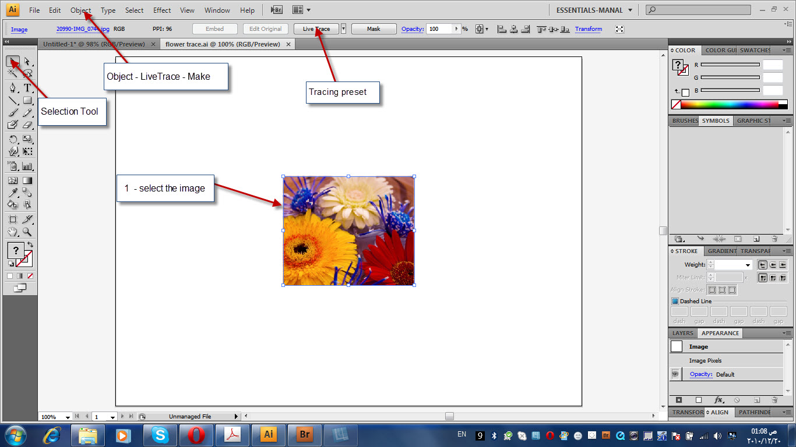Toggle visibility of the Opacity attribute
This screenshot has width=796, height=447.
point(675,374)
